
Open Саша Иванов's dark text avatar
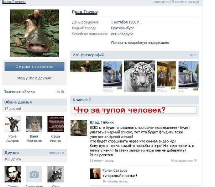point(56,124)
